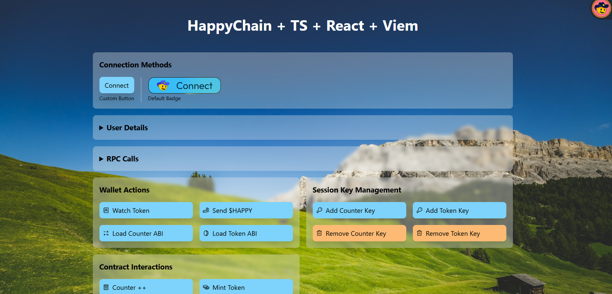Click the trash icon on Remove Token Key
Image resolution: width=612 pixels, height=294 pixels.
[420, 233]
